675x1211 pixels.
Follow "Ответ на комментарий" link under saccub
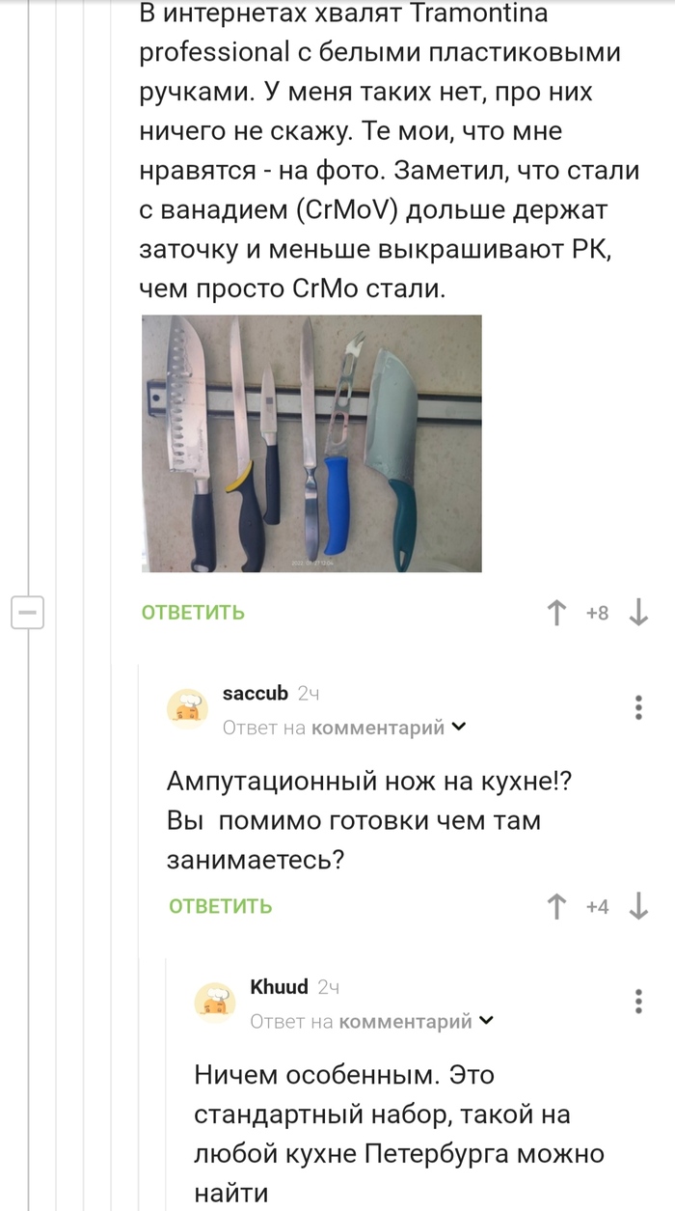[x=334, y=728]
